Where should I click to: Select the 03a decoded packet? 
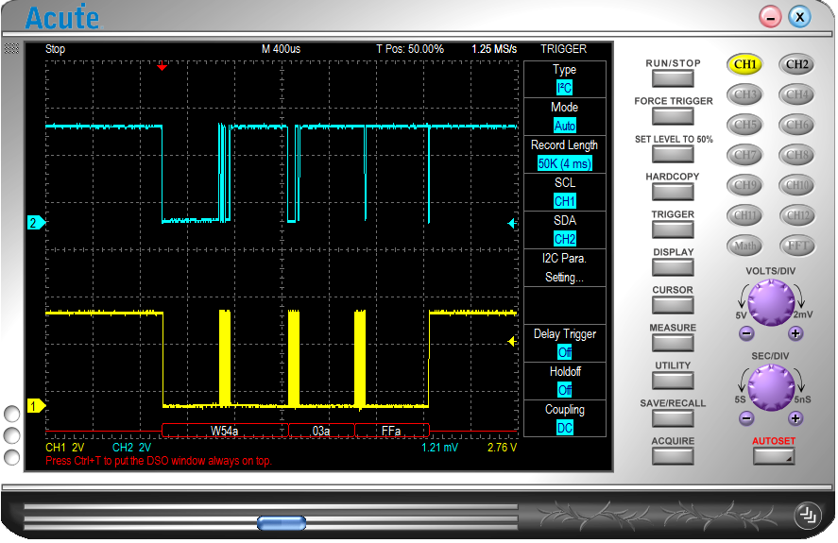tap(321, 431)
